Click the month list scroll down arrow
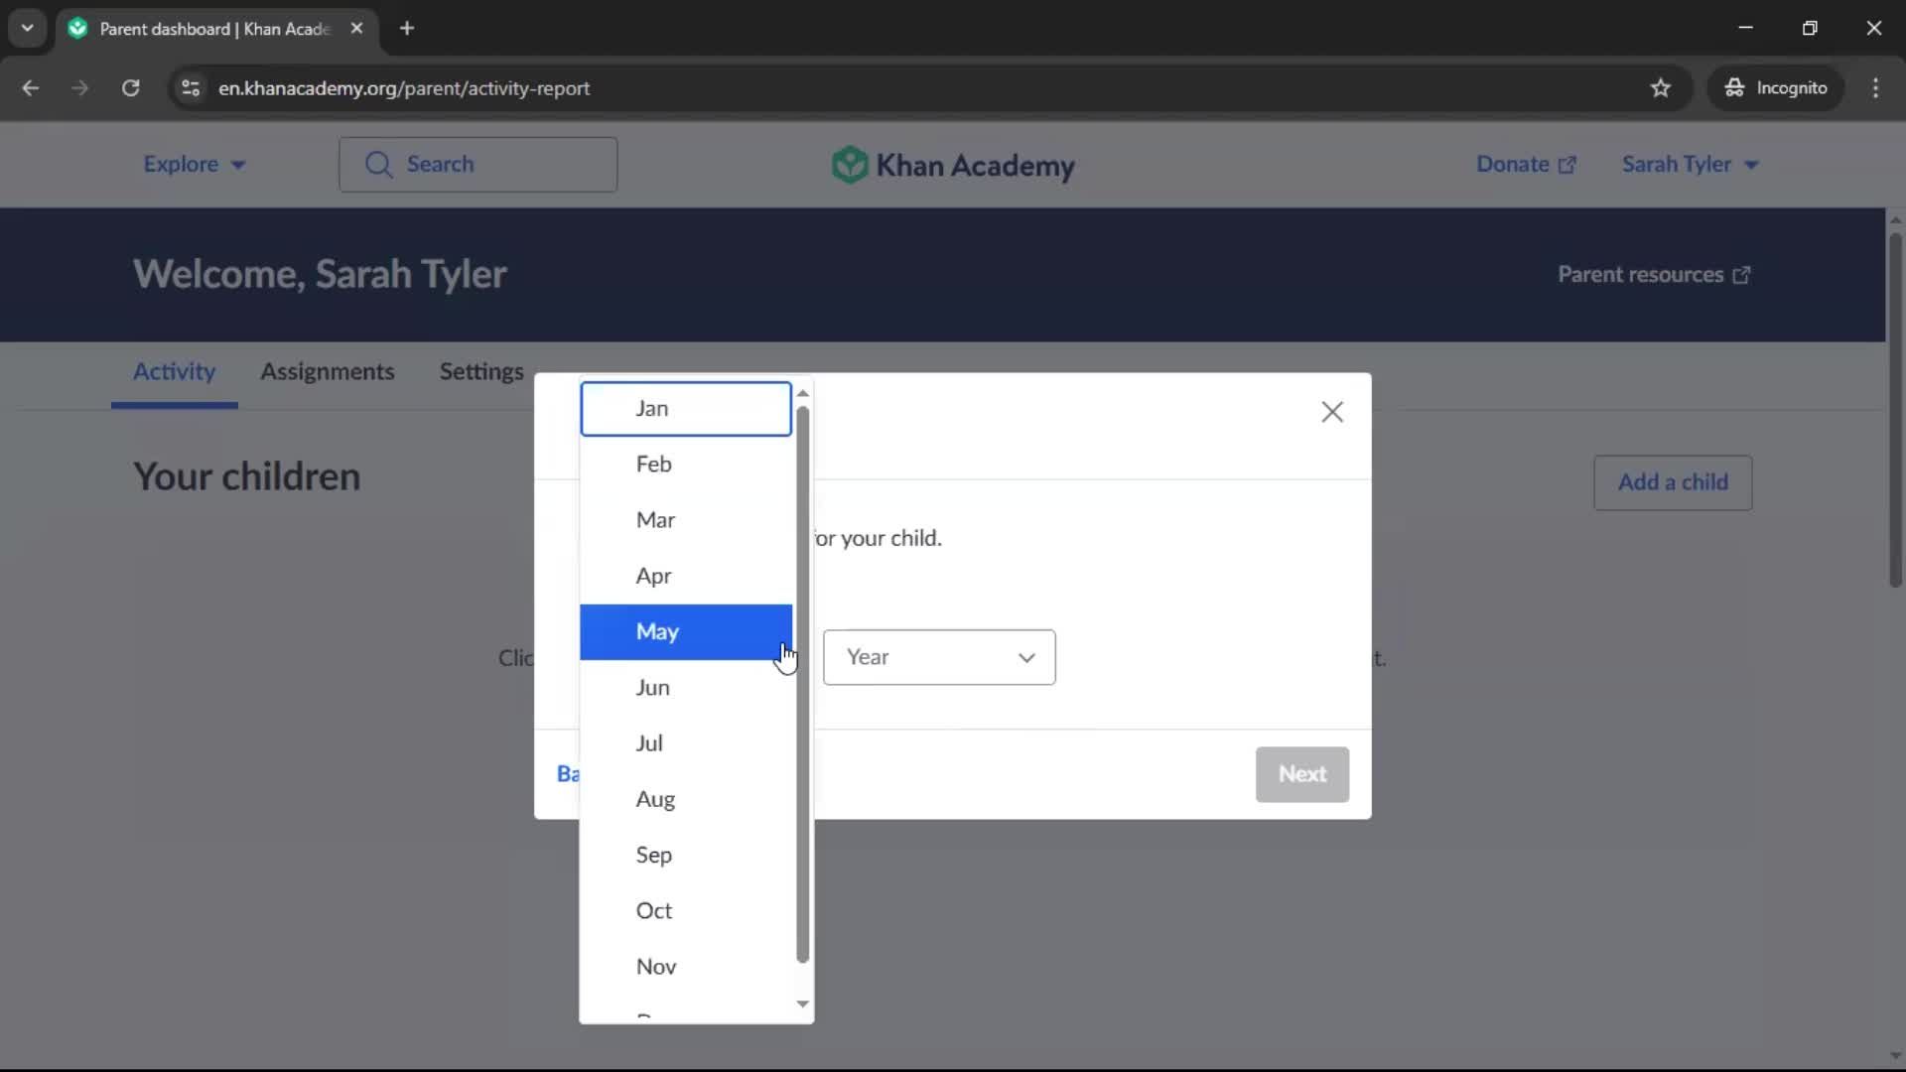The image size is (1906, 1072). click(x=803, y=1005)
